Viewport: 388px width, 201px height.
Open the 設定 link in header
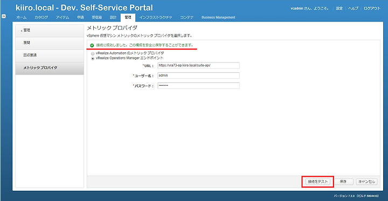point(339,9)
